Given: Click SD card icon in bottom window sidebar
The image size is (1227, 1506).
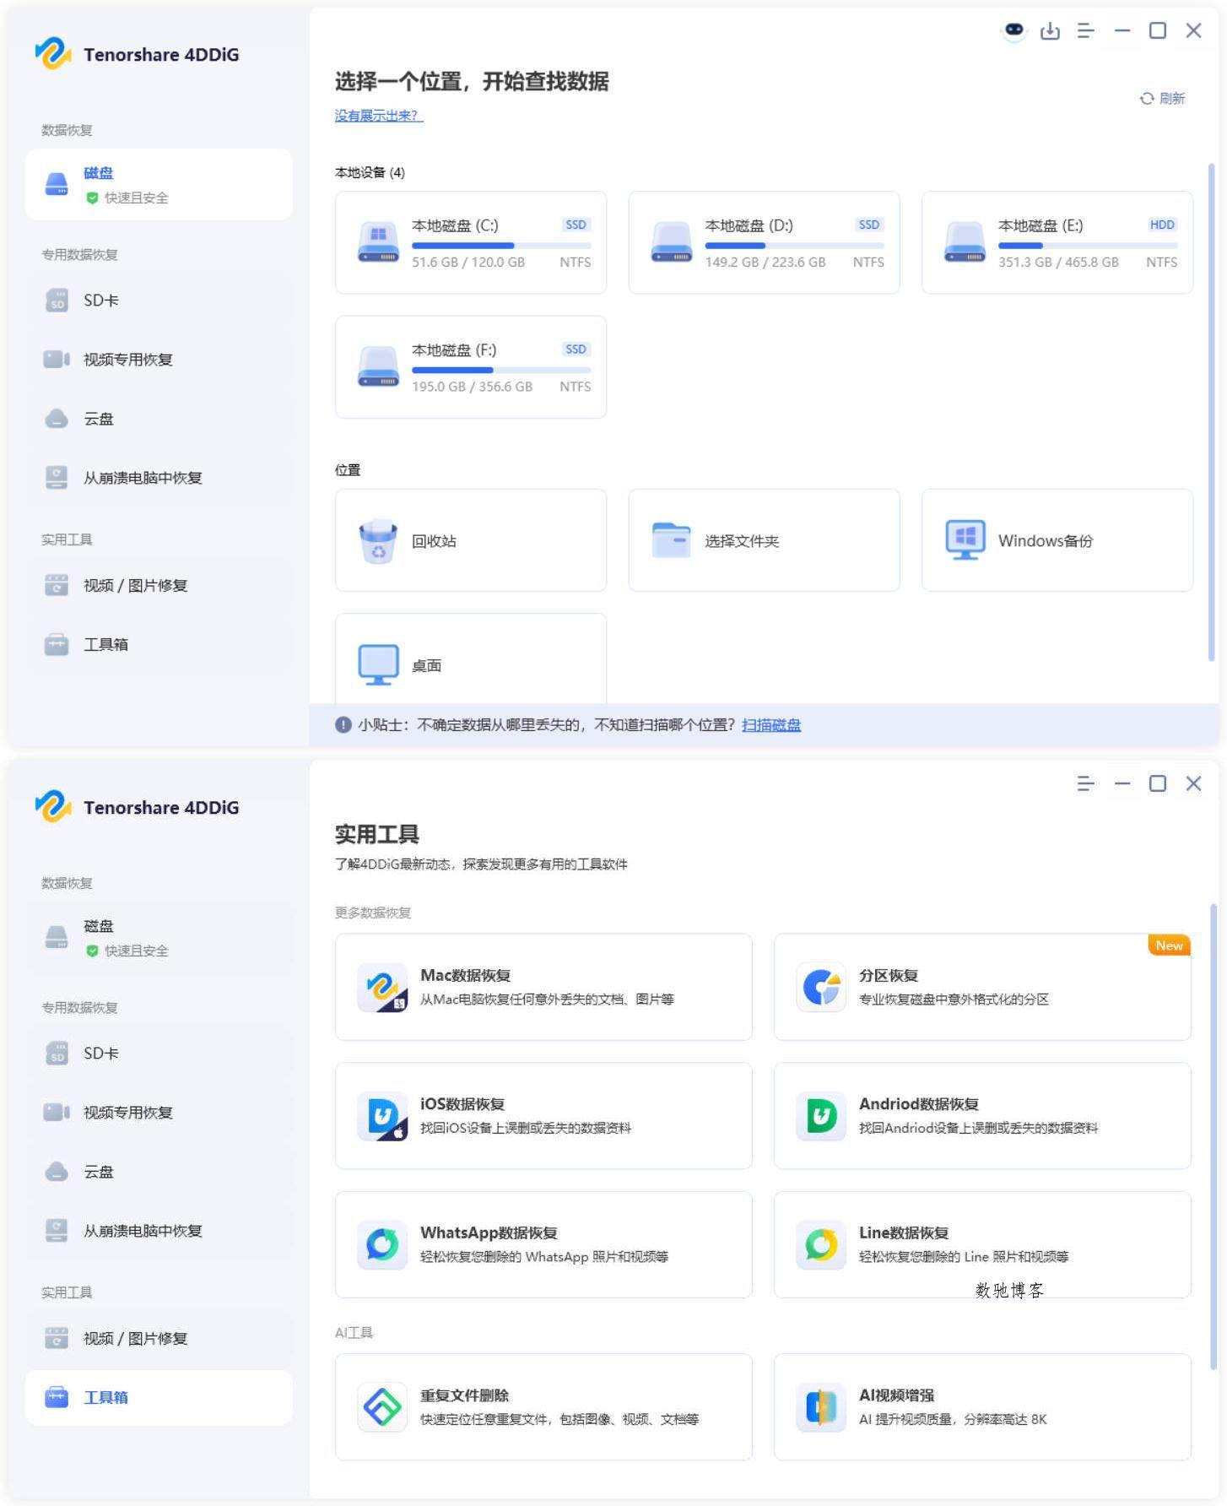Looking at the screenshot, I should 57,1054.
